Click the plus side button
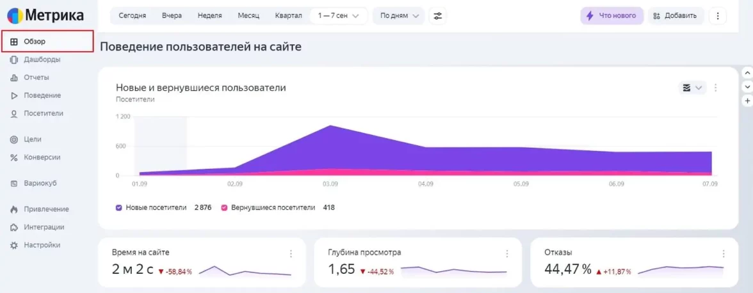This screenshot has width=753, height=293. click(x=747, y=101)
